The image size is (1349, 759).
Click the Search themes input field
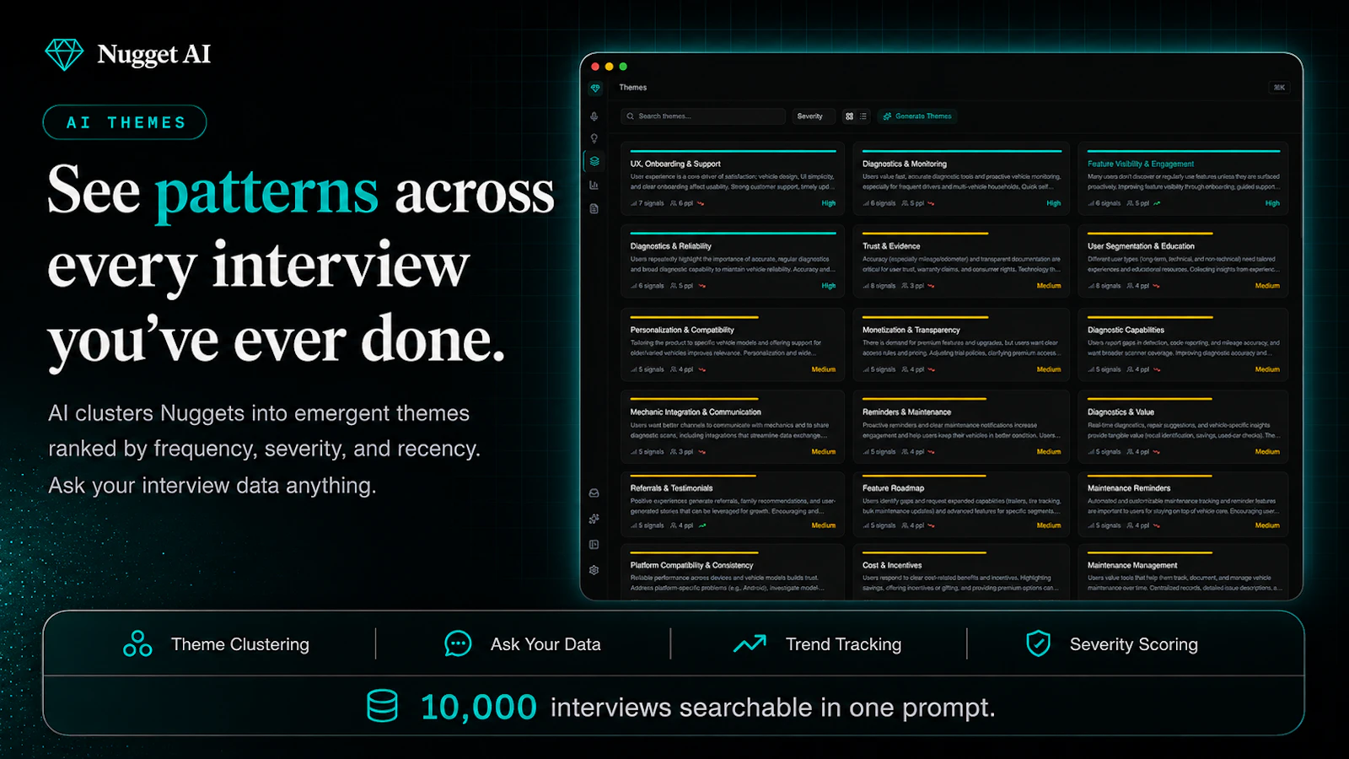pyautogui.click(x=704, y=116)
